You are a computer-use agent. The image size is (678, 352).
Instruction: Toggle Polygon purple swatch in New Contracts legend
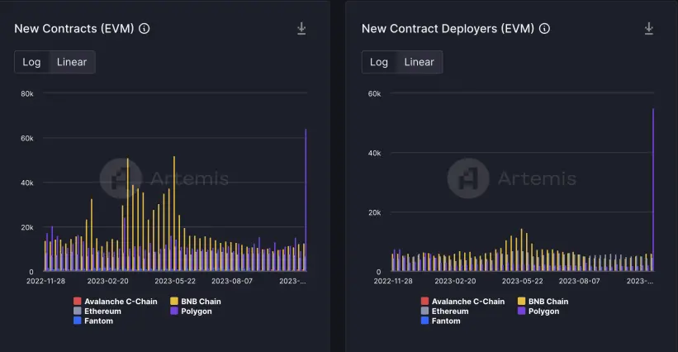[173, 311]
